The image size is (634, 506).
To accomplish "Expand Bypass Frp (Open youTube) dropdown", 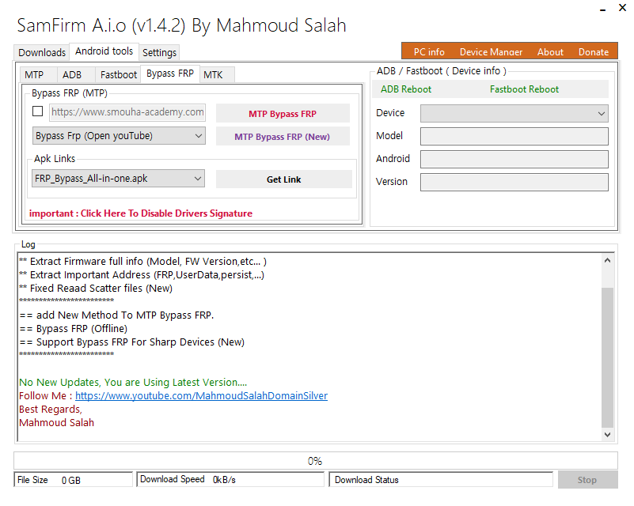I will [x=119, y=136].
